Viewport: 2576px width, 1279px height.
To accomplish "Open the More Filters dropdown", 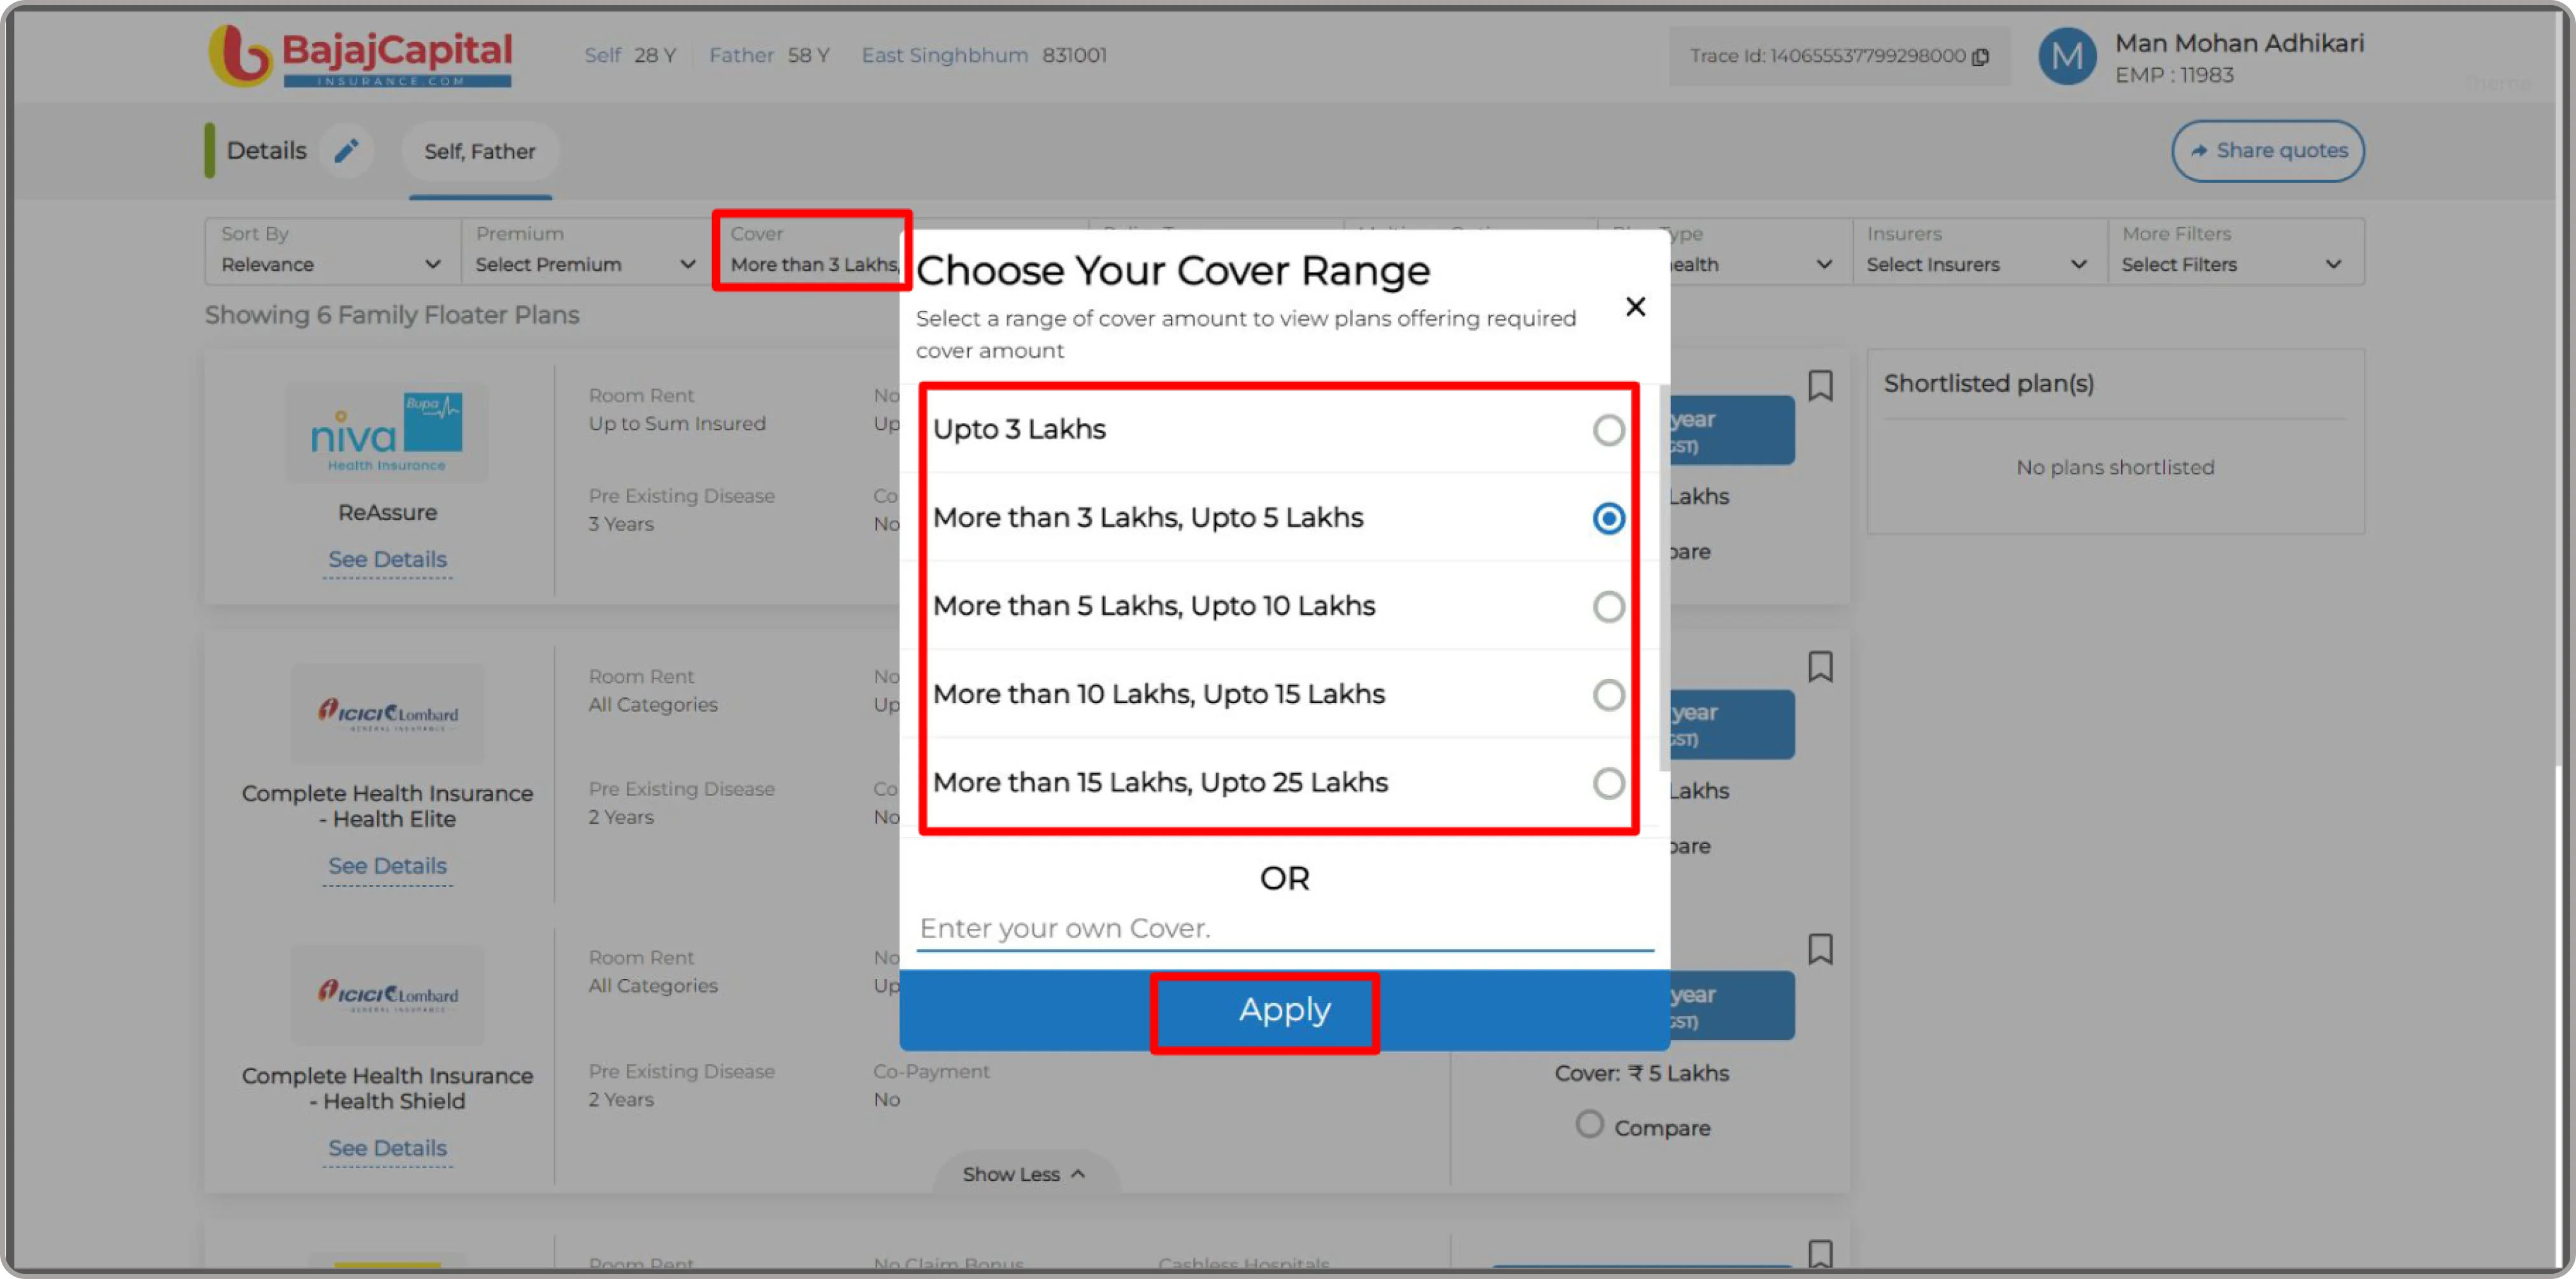I will pyautogui.click(x=2235, y=251).
